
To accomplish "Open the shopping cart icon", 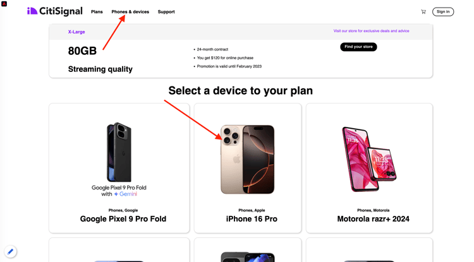I will coord(423,12).
